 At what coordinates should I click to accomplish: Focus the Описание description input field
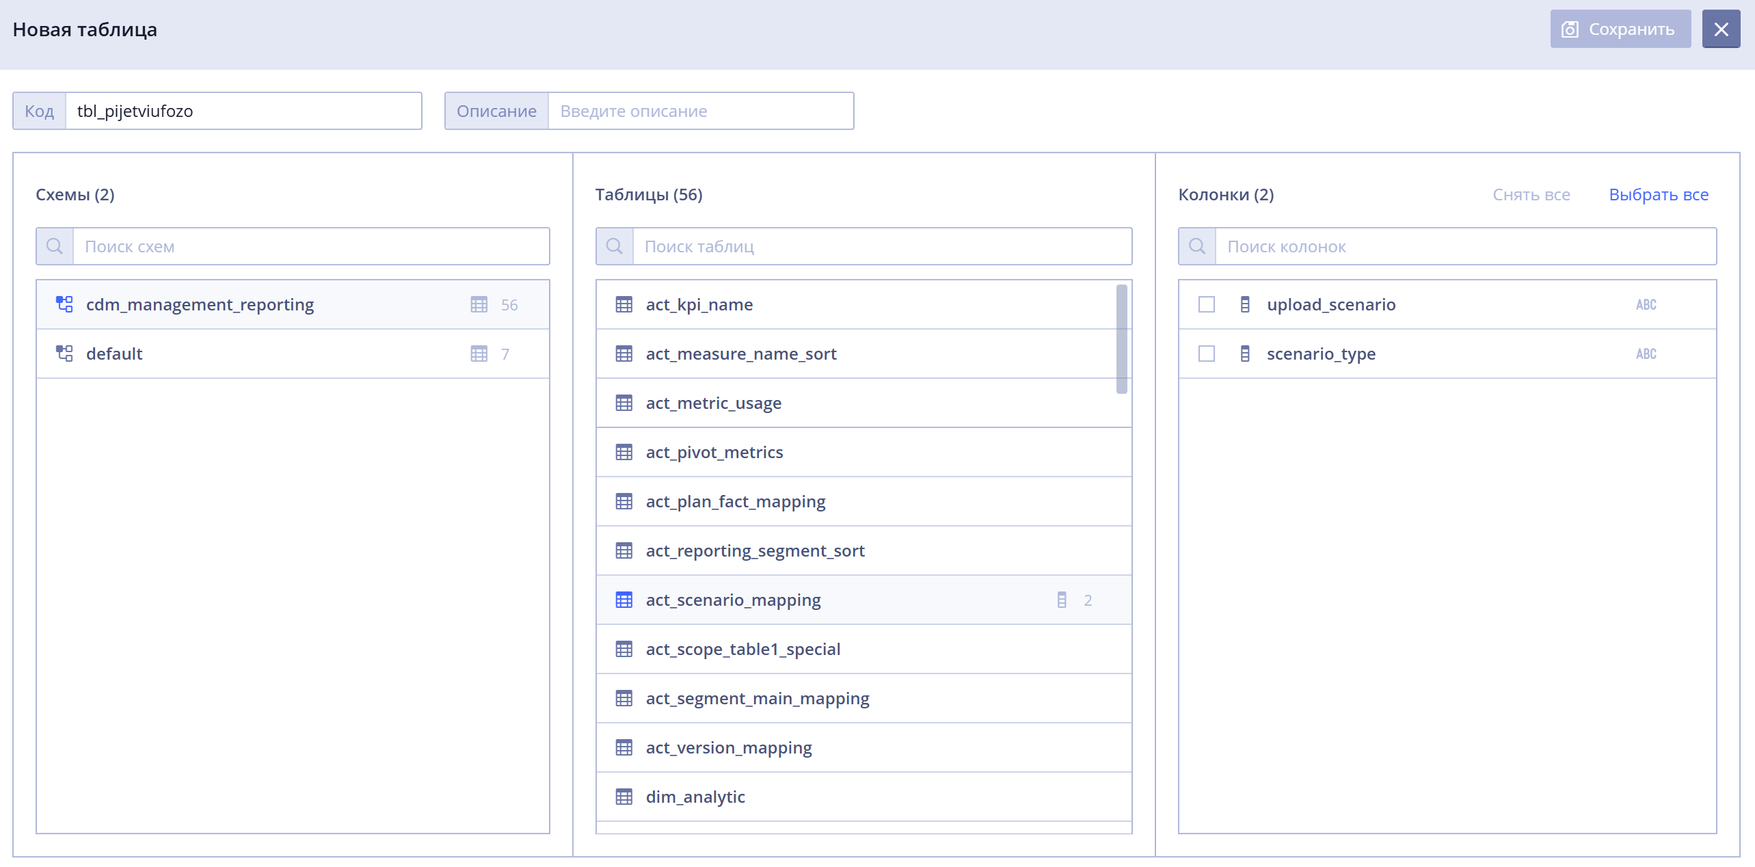[x=701, y=111]
